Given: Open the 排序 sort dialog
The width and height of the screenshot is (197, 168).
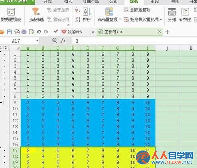Looking at the screenshot, I should pos(87,15).
